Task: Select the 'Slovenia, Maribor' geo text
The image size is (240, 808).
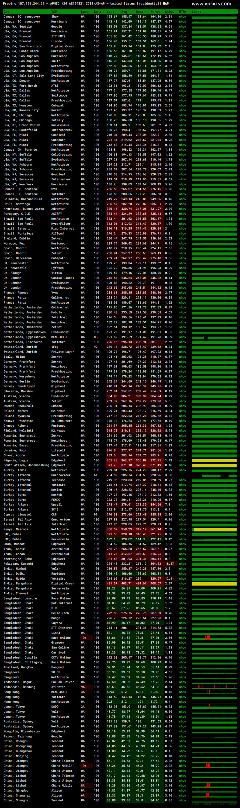Action: pyautogui.click(x=18, y=391)
